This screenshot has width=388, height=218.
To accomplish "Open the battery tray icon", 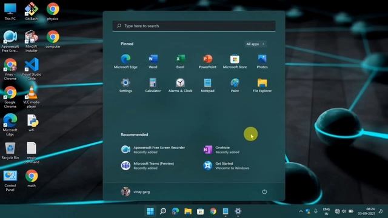I will click(350, 211).
